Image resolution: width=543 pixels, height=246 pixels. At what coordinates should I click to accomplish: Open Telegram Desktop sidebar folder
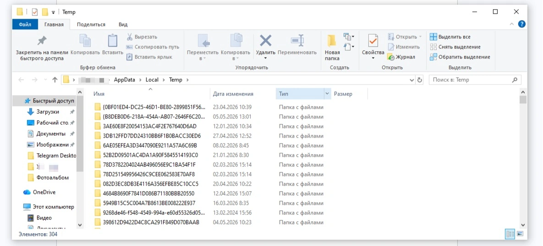click(51, 155)
